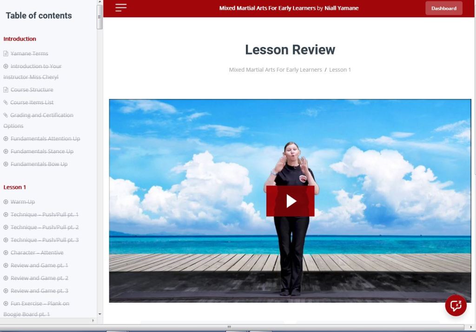476x332 pixels.
Task: Play the lesson review video
Action: point(290,201)
